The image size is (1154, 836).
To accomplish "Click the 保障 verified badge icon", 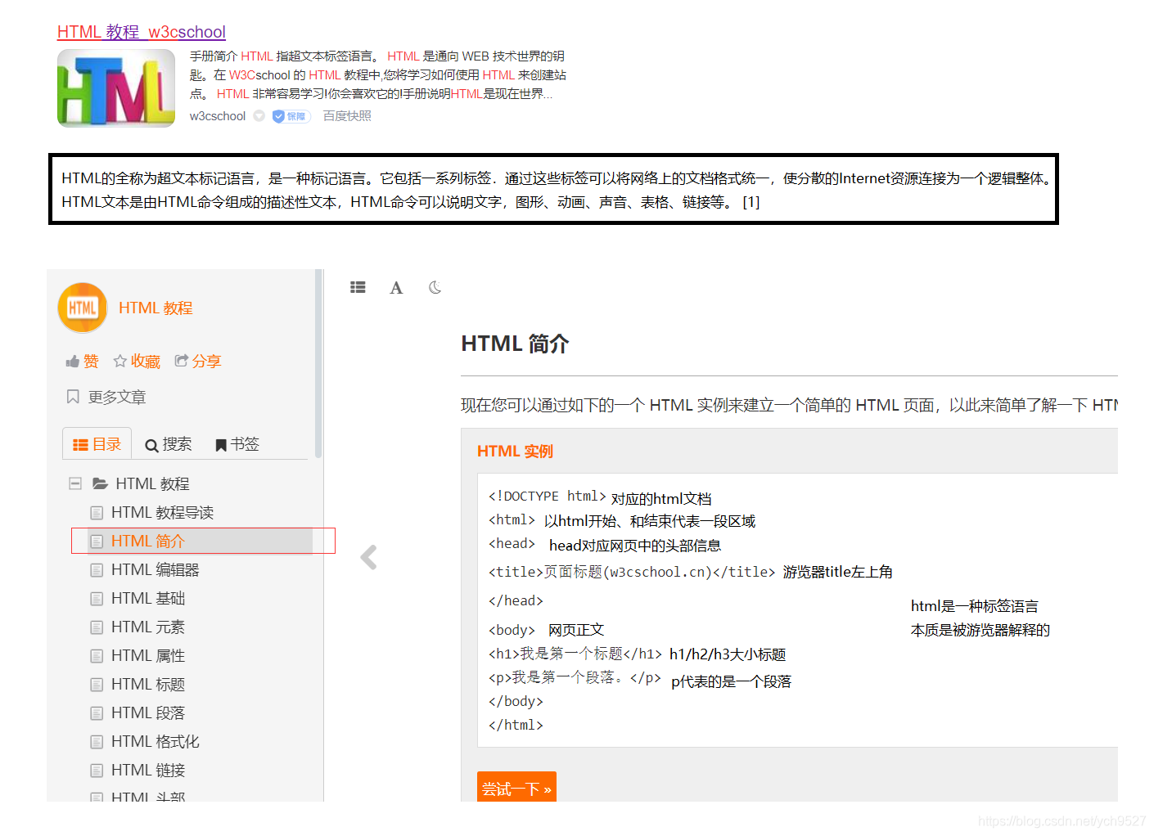I will 291,116.
